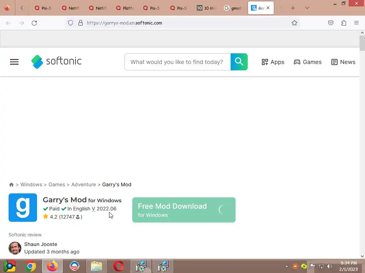The height and width of the screenshot is (273, 365).
Task: Switch to the Platfo tab
Action: (x=125, y=8)
